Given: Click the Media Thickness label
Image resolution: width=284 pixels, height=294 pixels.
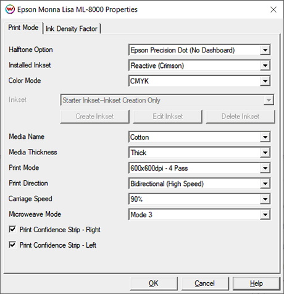Looking at the screenshot, I should (x=33, y=152).
